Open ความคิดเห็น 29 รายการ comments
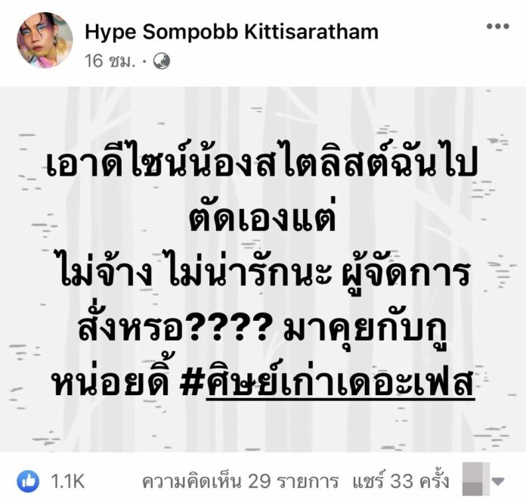The height and width of the screenshot is (501, 526). click(240, 481)
